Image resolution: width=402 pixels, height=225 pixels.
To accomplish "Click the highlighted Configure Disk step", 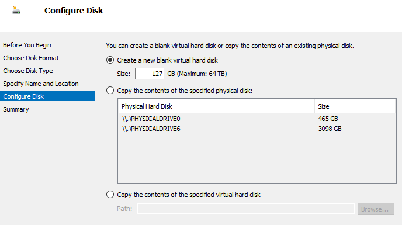I will click(x=48, y=96).
